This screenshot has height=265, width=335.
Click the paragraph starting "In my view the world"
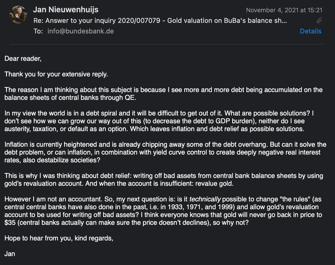[x=159, y=121]
